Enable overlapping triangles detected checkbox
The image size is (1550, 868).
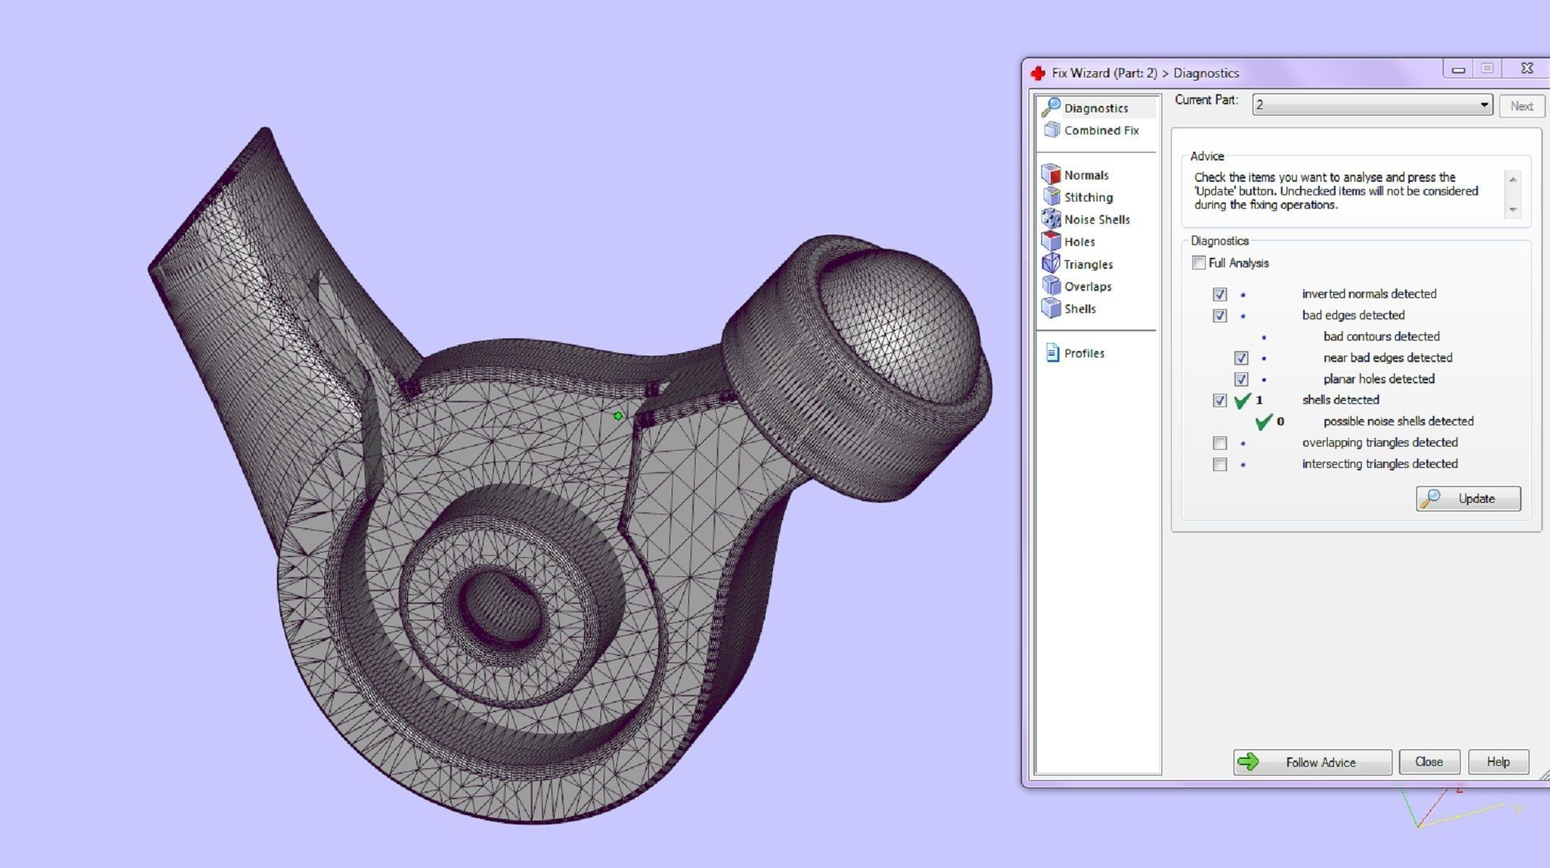tap(1219, 443)
